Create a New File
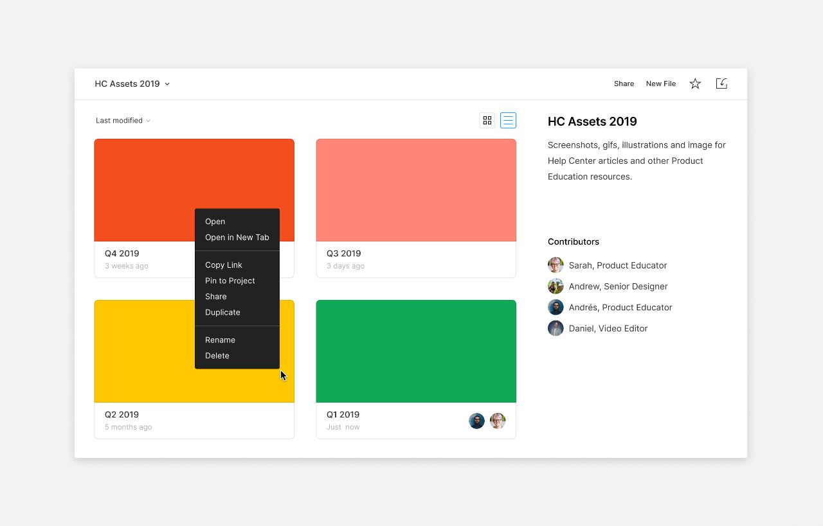This screenshot has width=823, height=526. 661,83
